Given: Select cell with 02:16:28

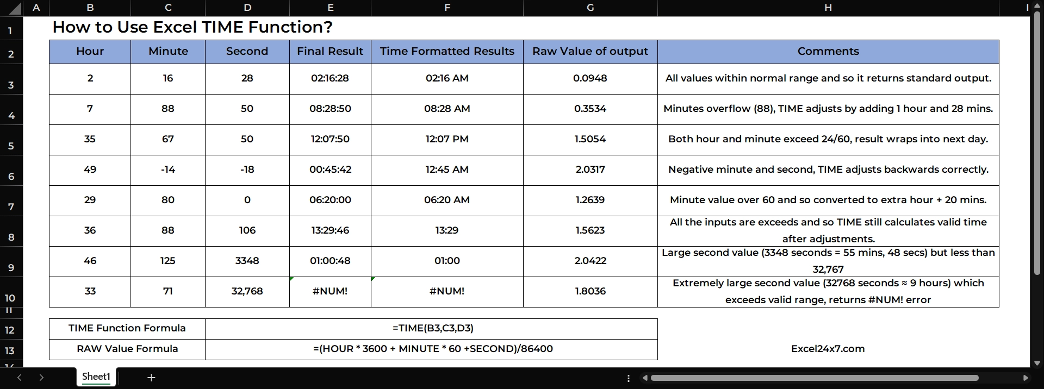Looking at the screenshot, I should tap(331, 79).
